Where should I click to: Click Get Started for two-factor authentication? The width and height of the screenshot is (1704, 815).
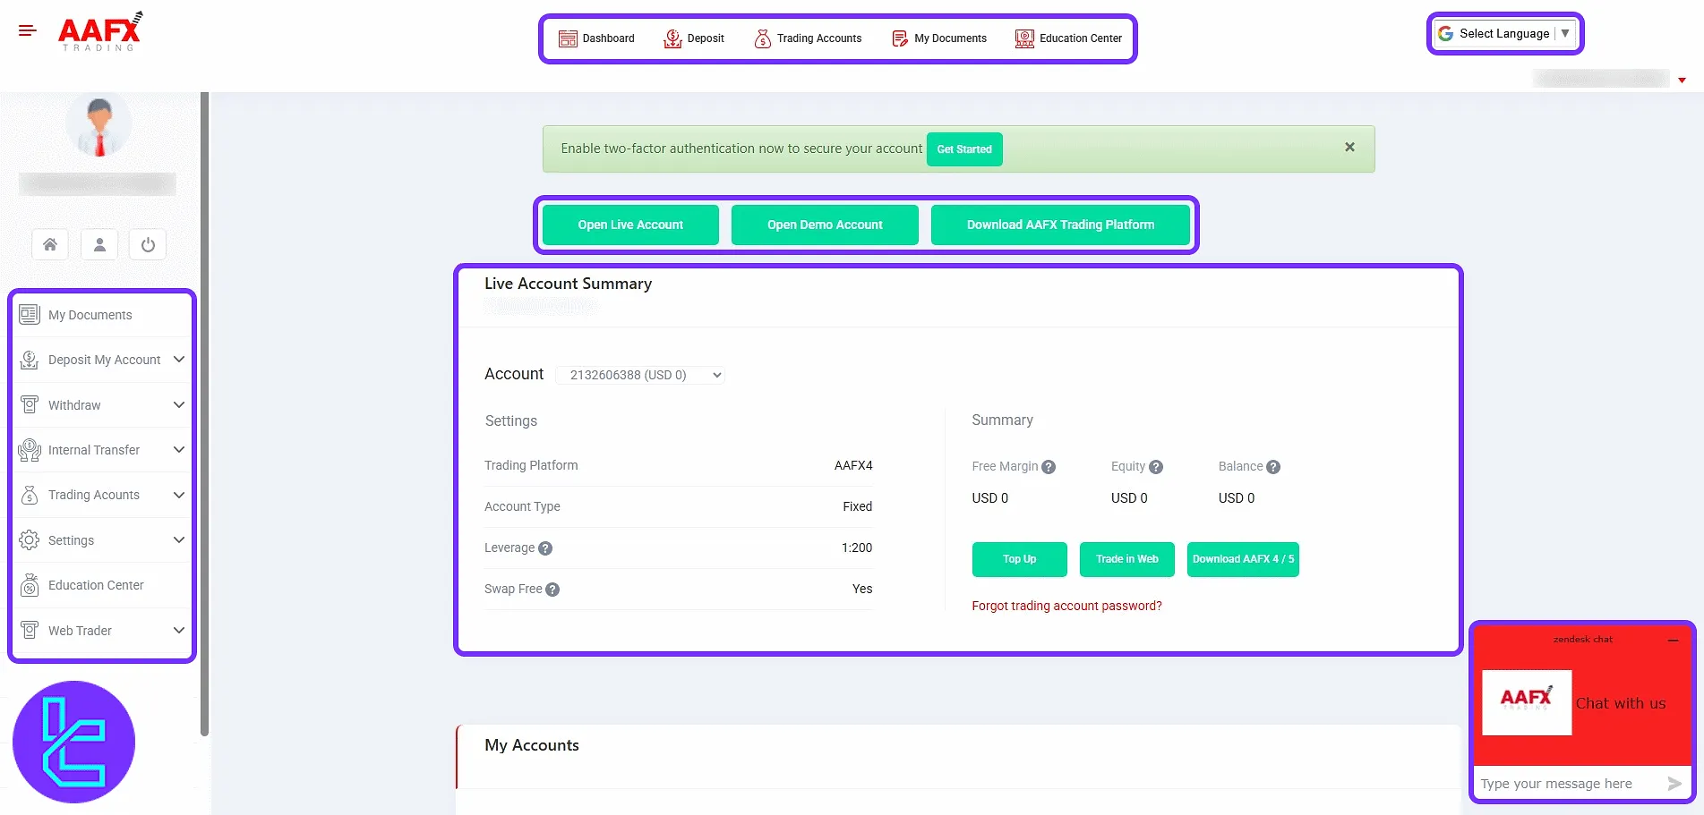click(x=964, y=149)
